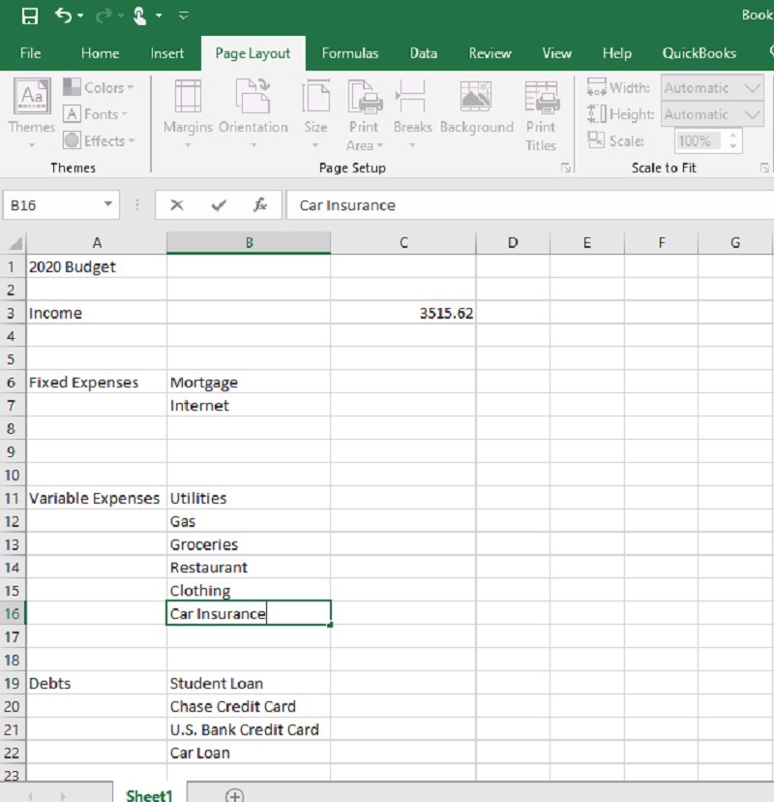The height and width of the screenshot is (802, 774).
Task: Open the Data tab
Action: tap(424, 53)
